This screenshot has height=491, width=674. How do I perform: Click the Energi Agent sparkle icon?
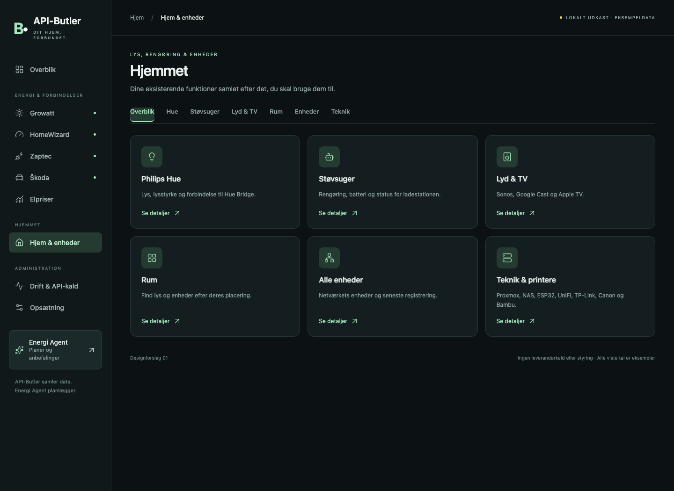[19, 350]
